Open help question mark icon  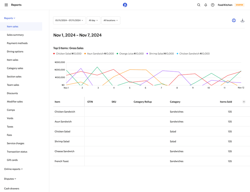click(x=213, y=5)
